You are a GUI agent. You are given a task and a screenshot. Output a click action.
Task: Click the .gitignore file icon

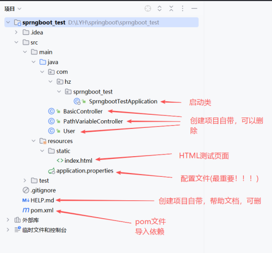point(26,190)
